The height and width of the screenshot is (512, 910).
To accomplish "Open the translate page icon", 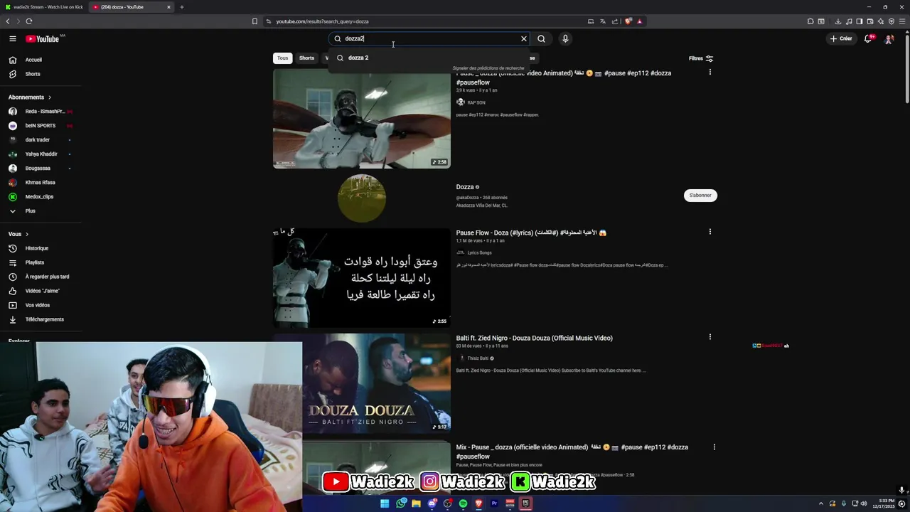I will pos(603,21).
